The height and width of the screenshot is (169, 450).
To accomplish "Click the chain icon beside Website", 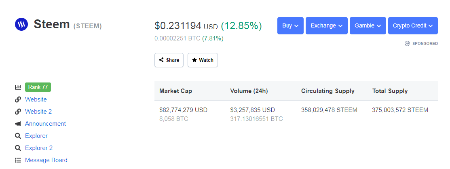I will (18, 99).
